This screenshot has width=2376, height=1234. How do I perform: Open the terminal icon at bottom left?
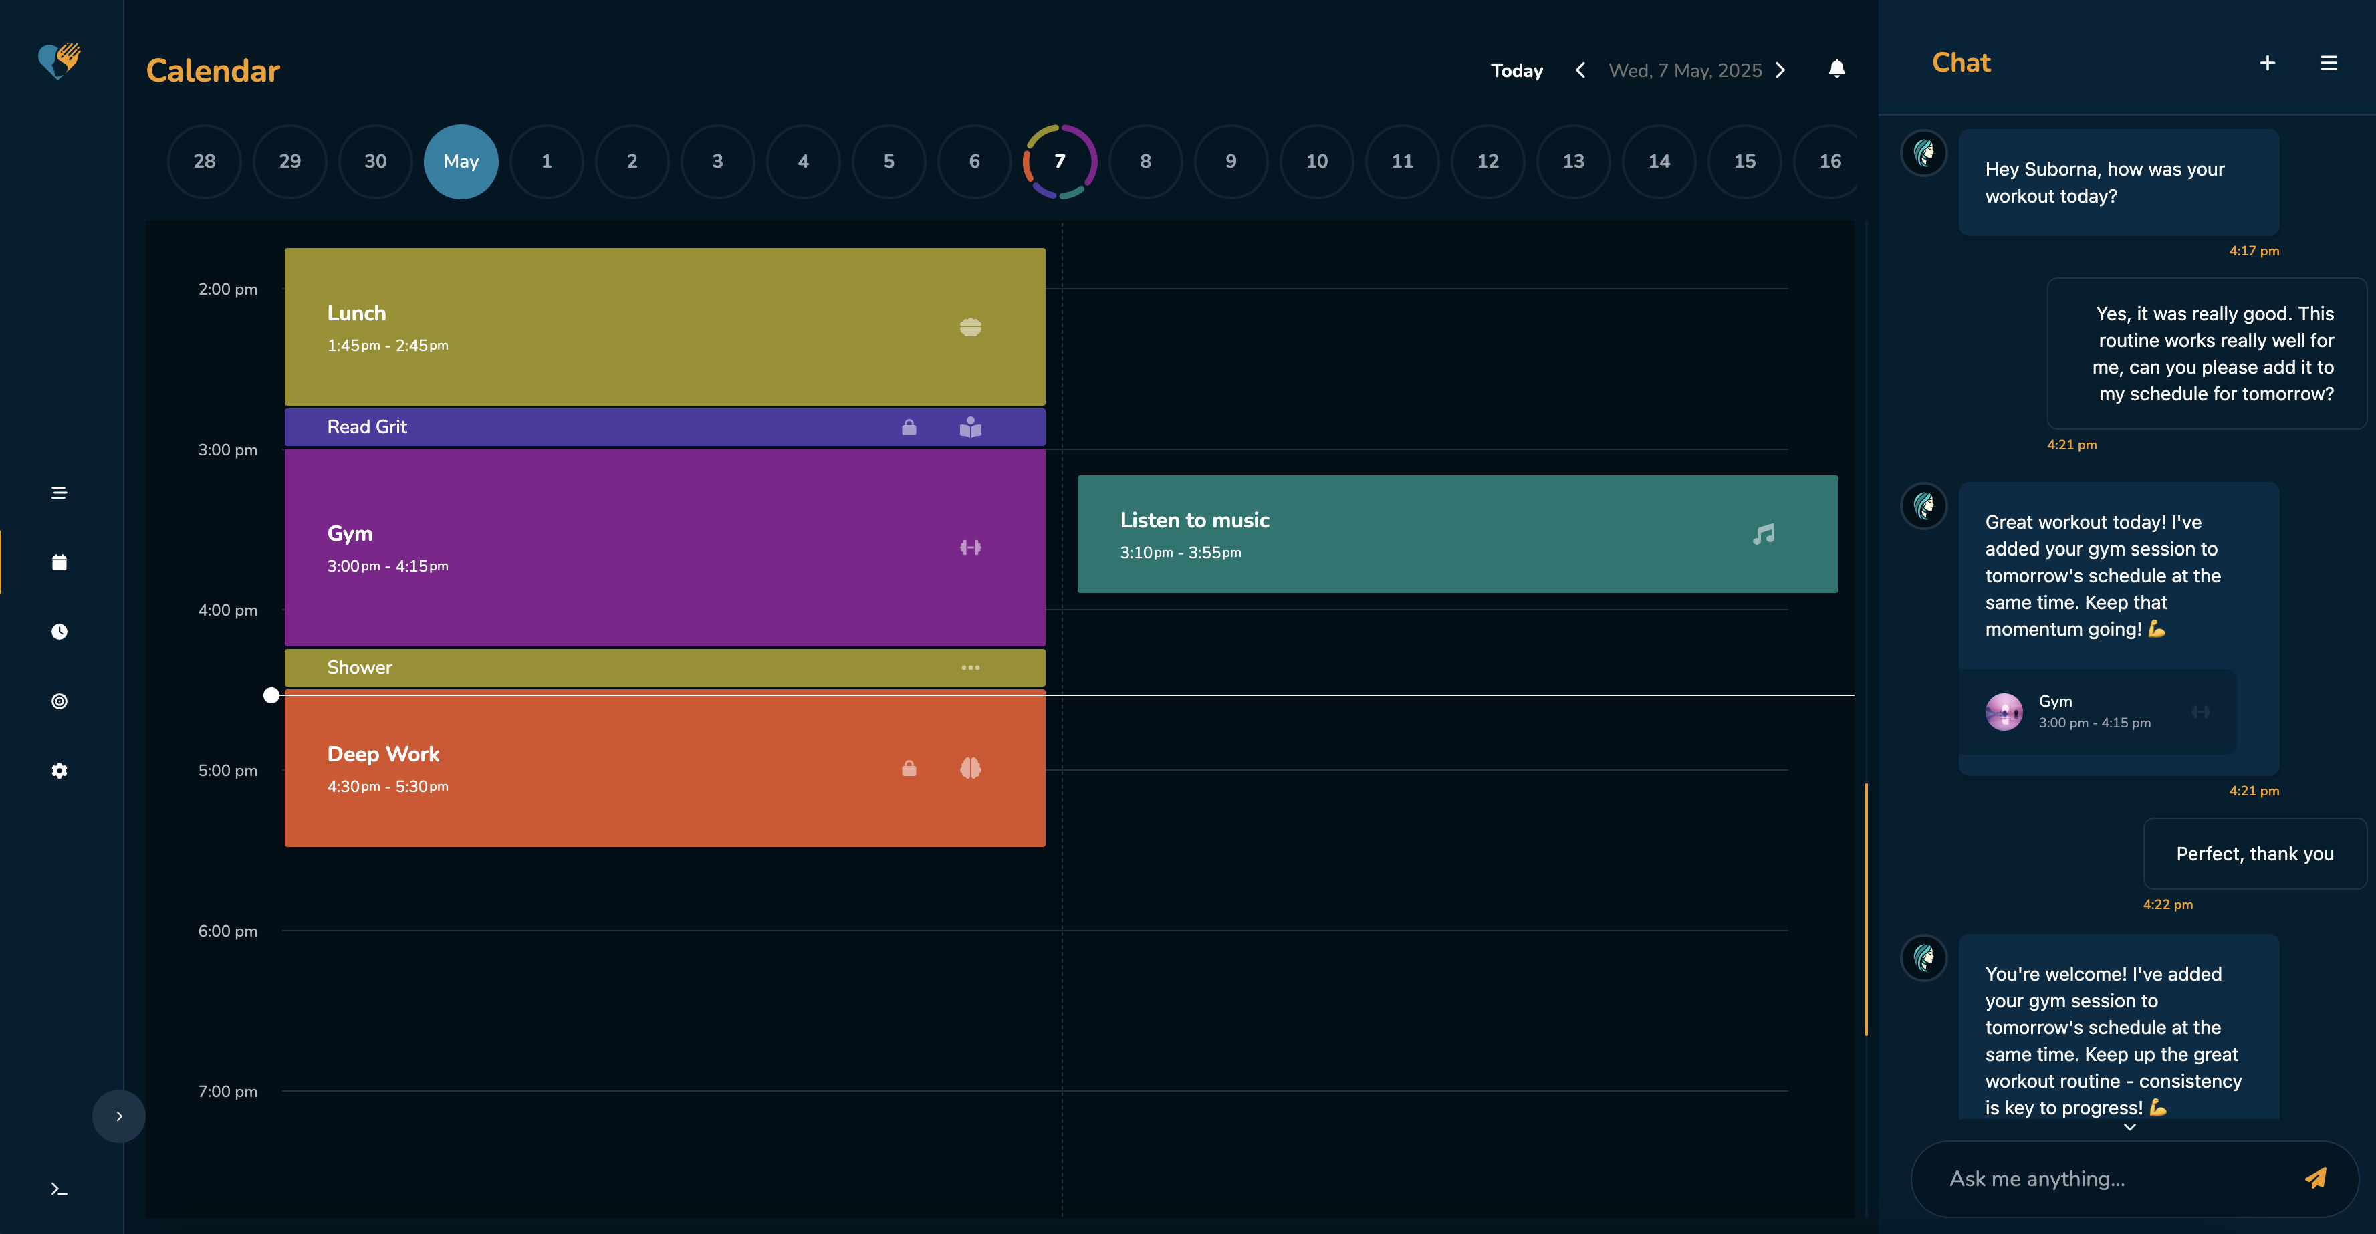click(x=59, y=1190)
